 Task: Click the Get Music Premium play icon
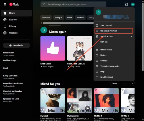click(97, 31)
